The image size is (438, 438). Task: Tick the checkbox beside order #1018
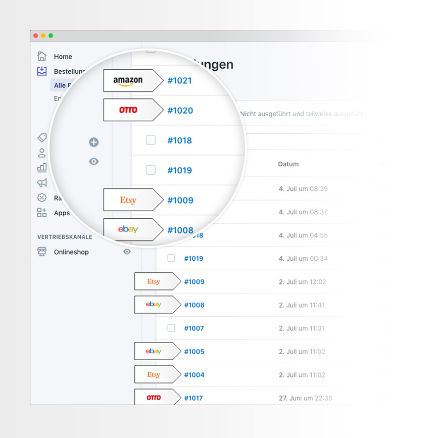pos(151,140)
